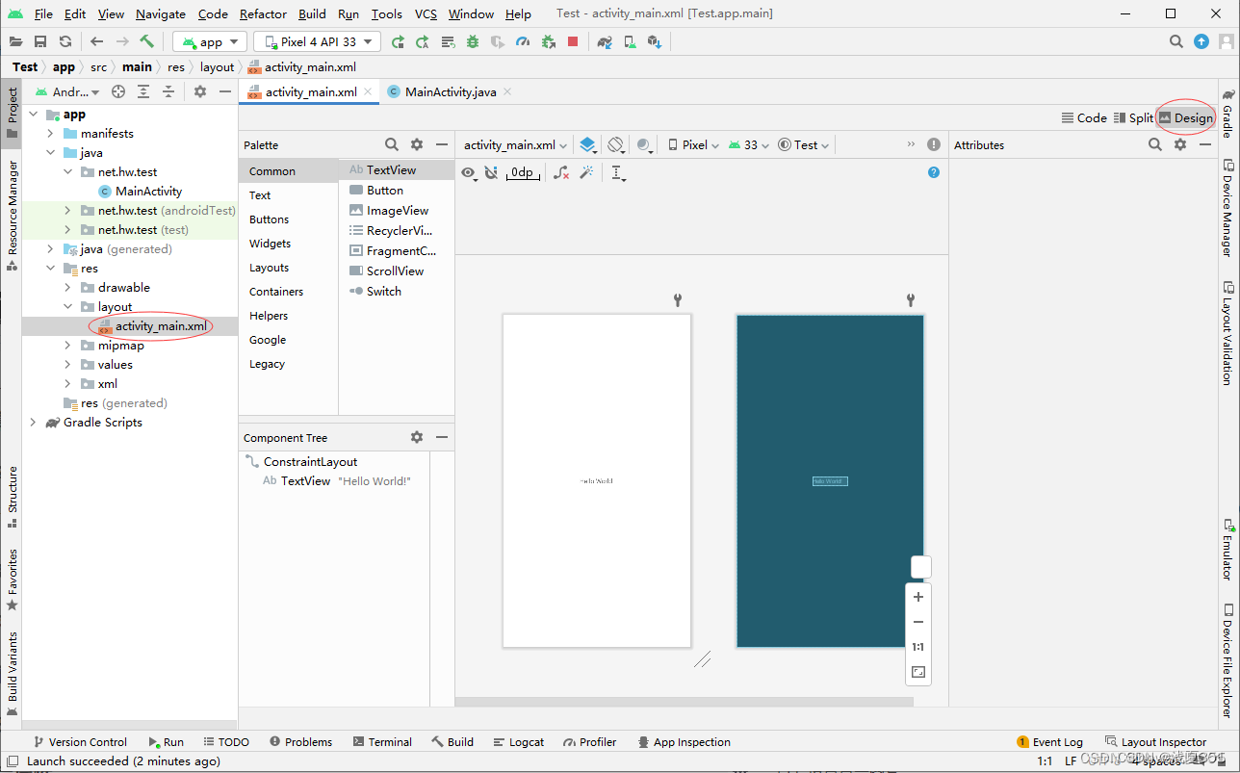
Task: Open Project panel settings gear
Action: pos(200,91)
